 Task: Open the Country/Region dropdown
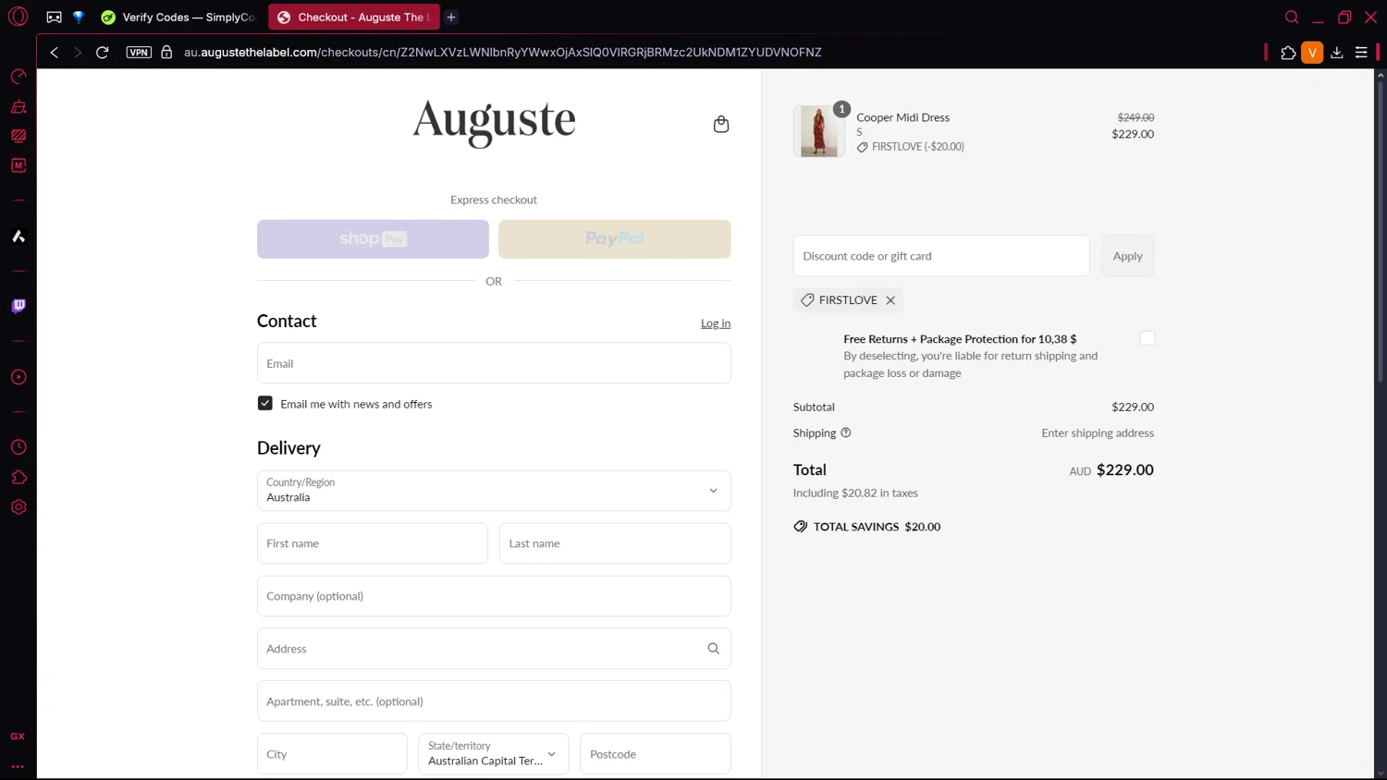494,491
